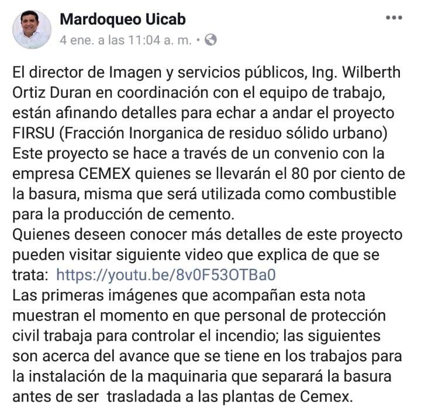Viewport: 421px width, 418px height.
Task: Click the text 'Ortiz Duran' in the post
Action: [x=52, y=92]
